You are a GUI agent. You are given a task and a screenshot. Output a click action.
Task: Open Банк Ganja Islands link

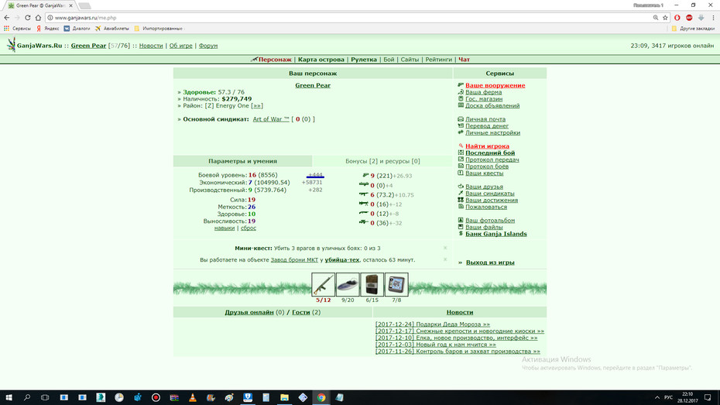click(496, 234)
